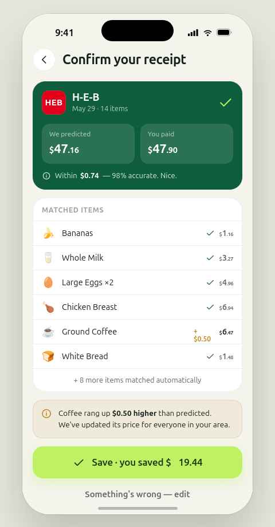Tap the Something's wrong — edit link
The image size is (275, 527).
click(137, 494)
